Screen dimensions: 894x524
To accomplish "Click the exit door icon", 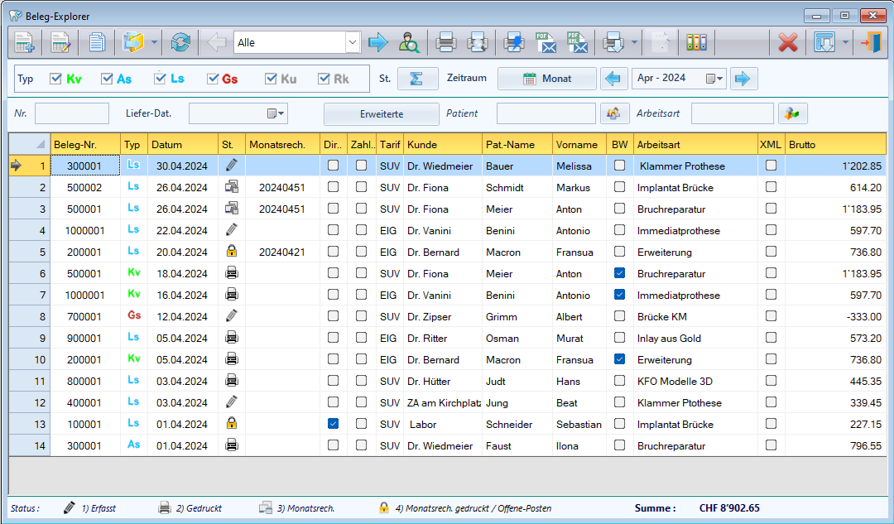I will point(871,42).
